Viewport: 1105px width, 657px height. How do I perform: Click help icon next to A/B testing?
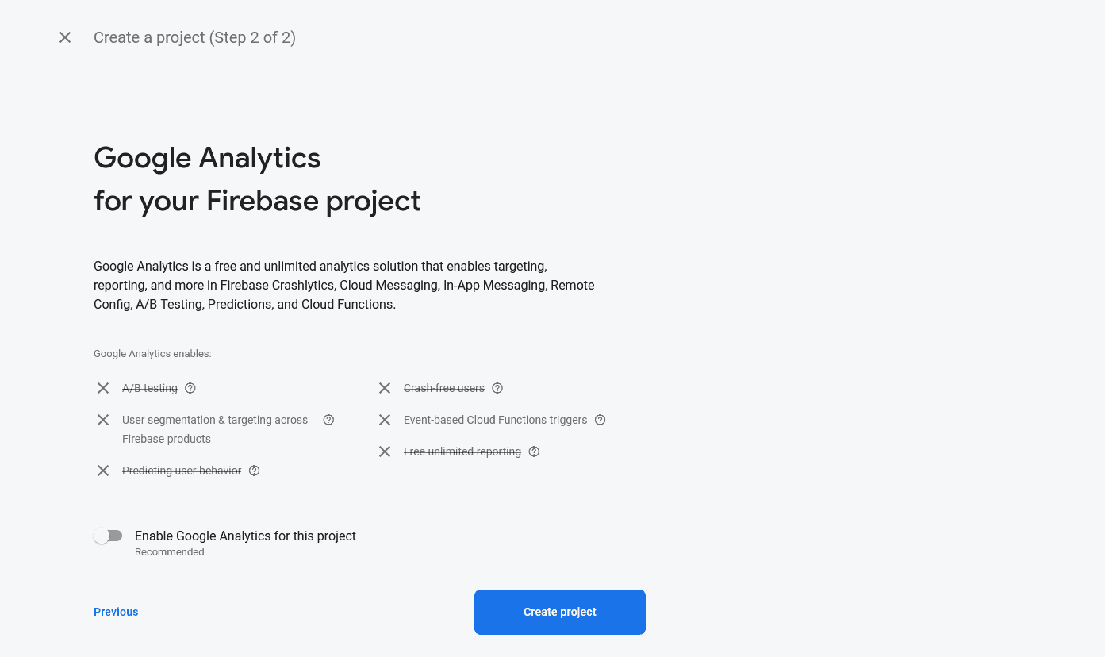[x=190, y=388]
